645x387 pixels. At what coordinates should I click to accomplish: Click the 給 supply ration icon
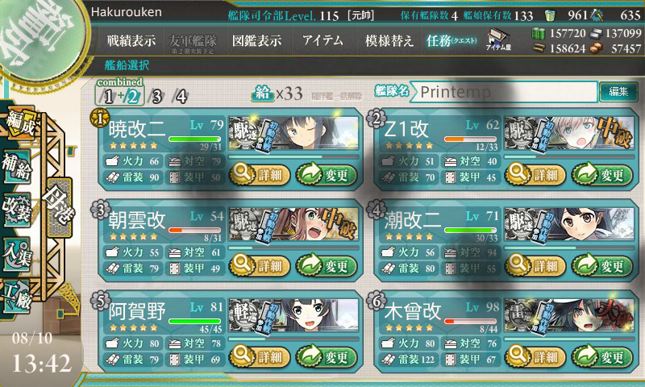click(263, 94)
